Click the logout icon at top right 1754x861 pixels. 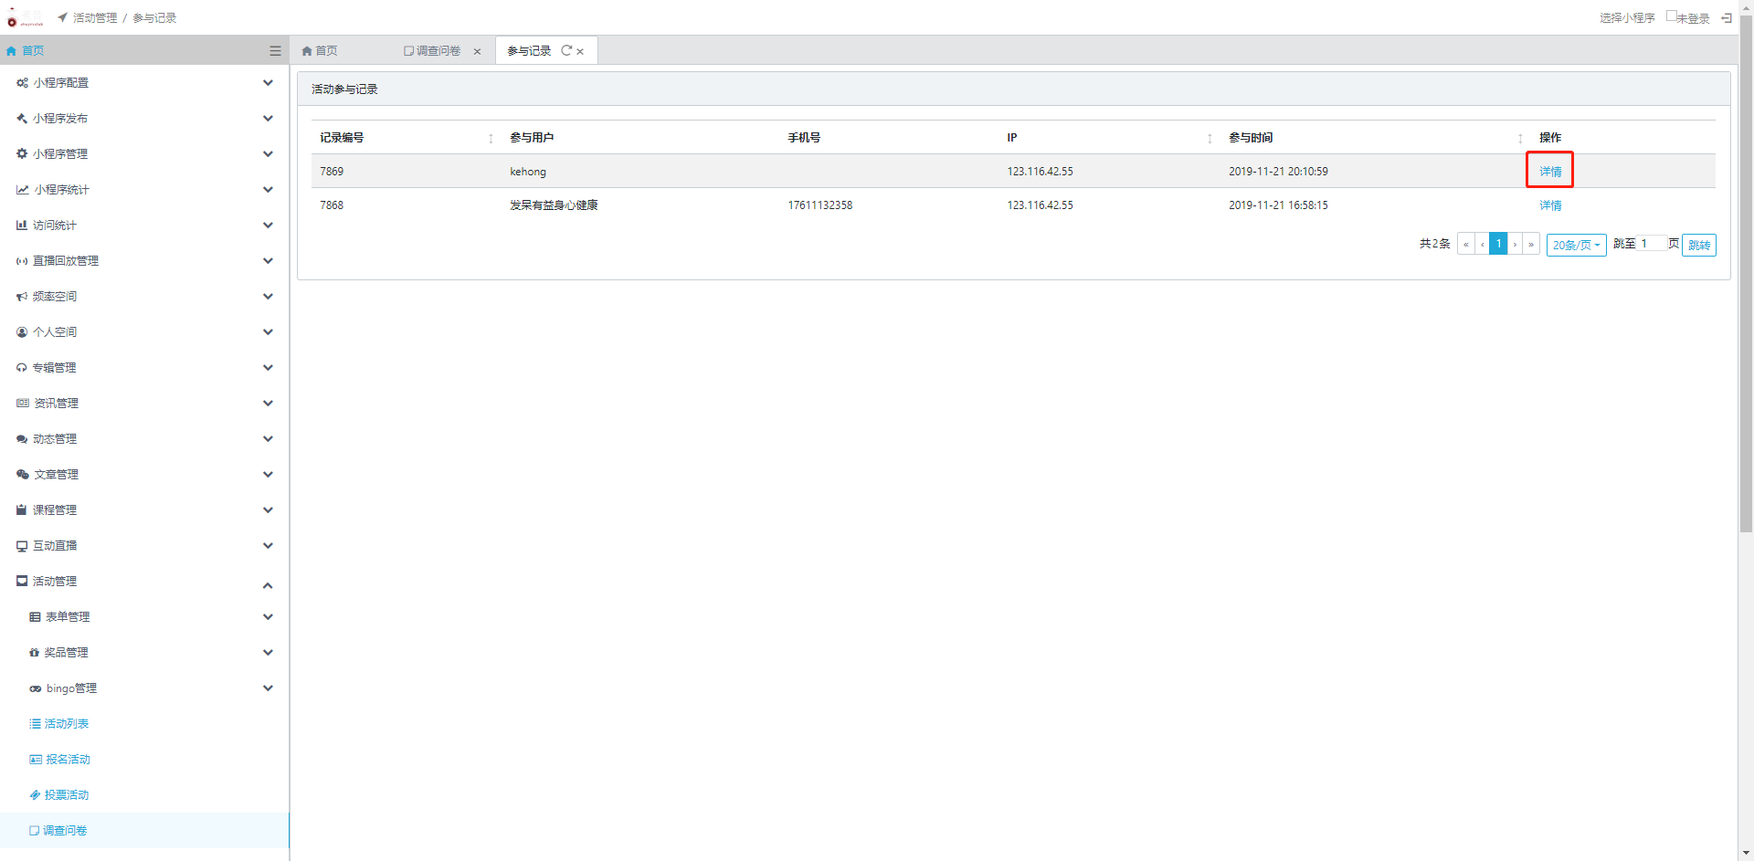tap(1727, 18)
